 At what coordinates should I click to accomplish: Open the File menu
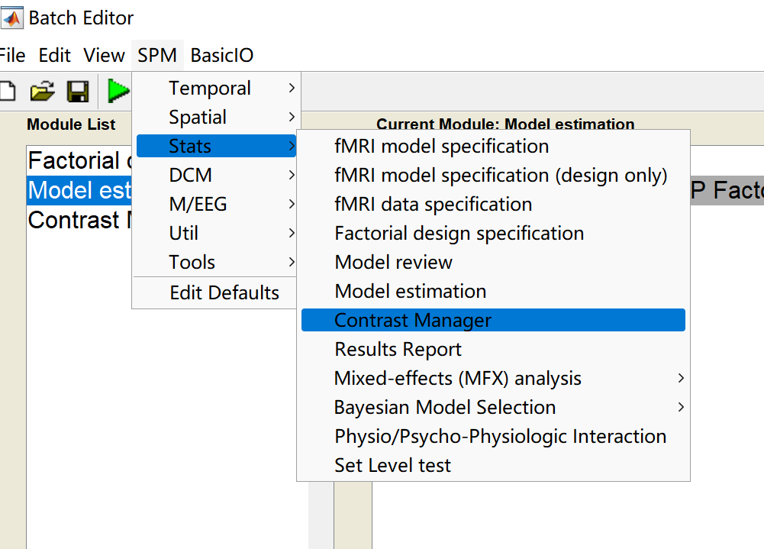pos(12,55)
